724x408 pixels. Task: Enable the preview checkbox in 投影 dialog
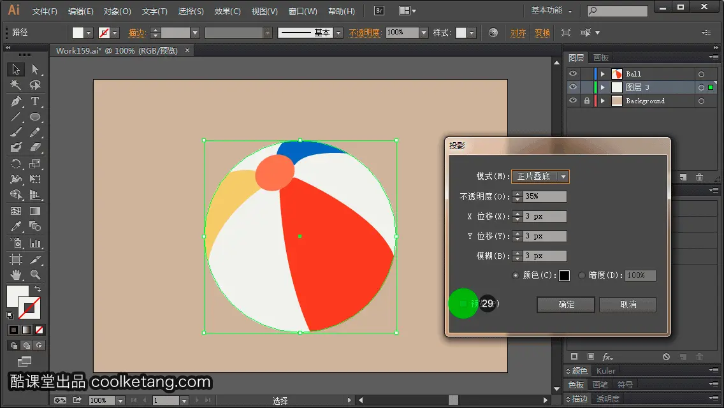463,303
